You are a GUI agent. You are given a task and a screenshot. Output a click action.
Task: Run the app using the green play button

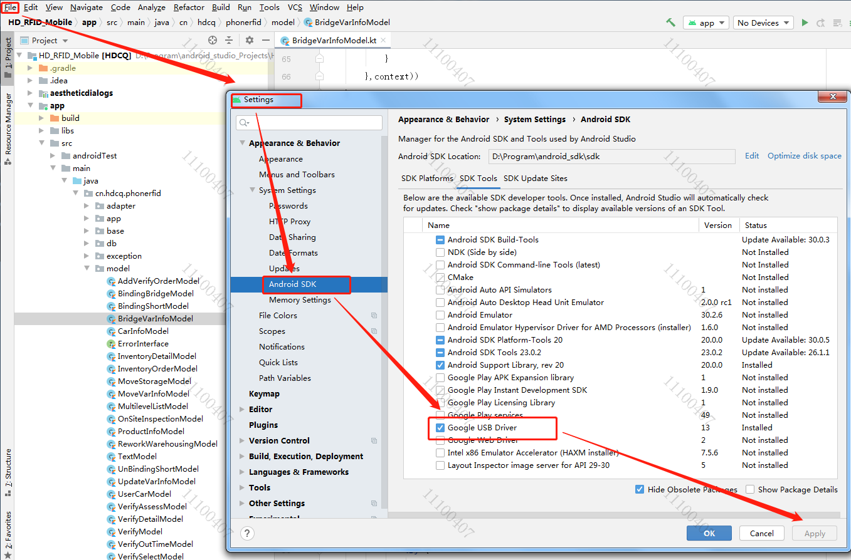click(x=805, y=22)
